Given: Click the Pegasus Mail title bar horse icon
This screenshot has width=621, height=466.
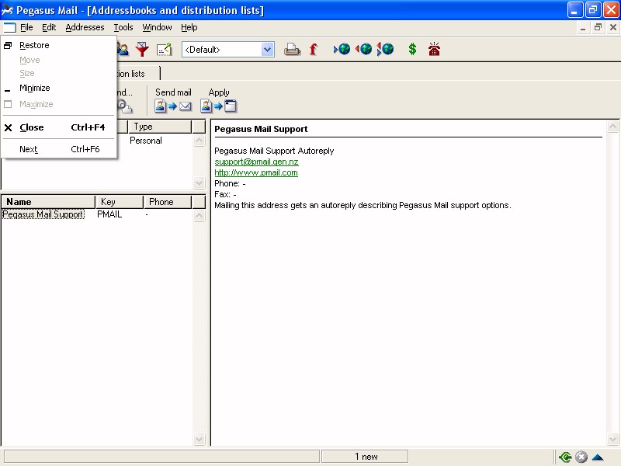Looking at the screenshot, I should point(7,10).
